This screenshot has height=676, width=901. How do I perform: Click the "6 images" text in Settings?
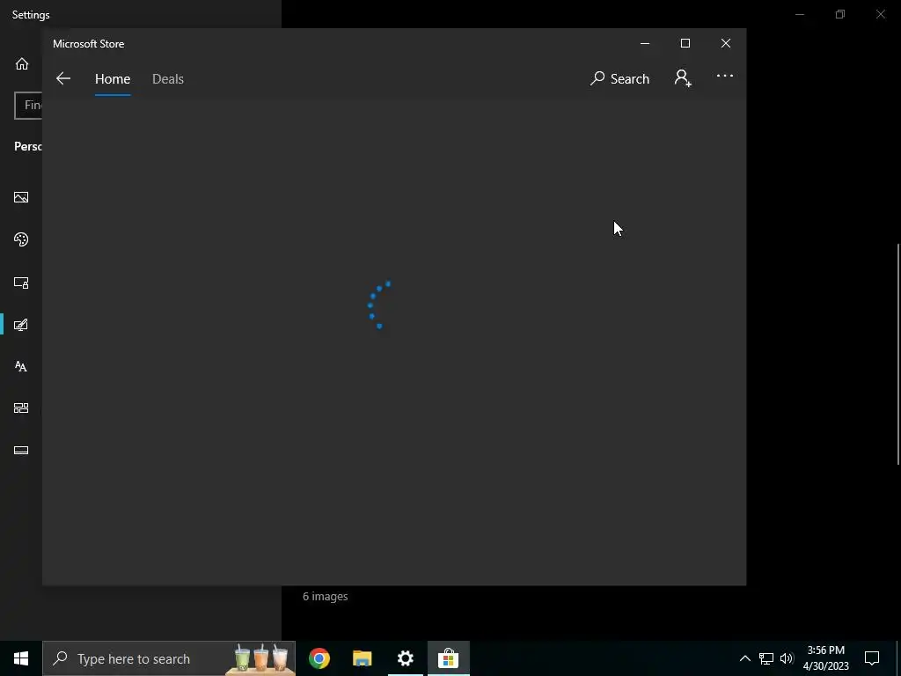[326, 597]
